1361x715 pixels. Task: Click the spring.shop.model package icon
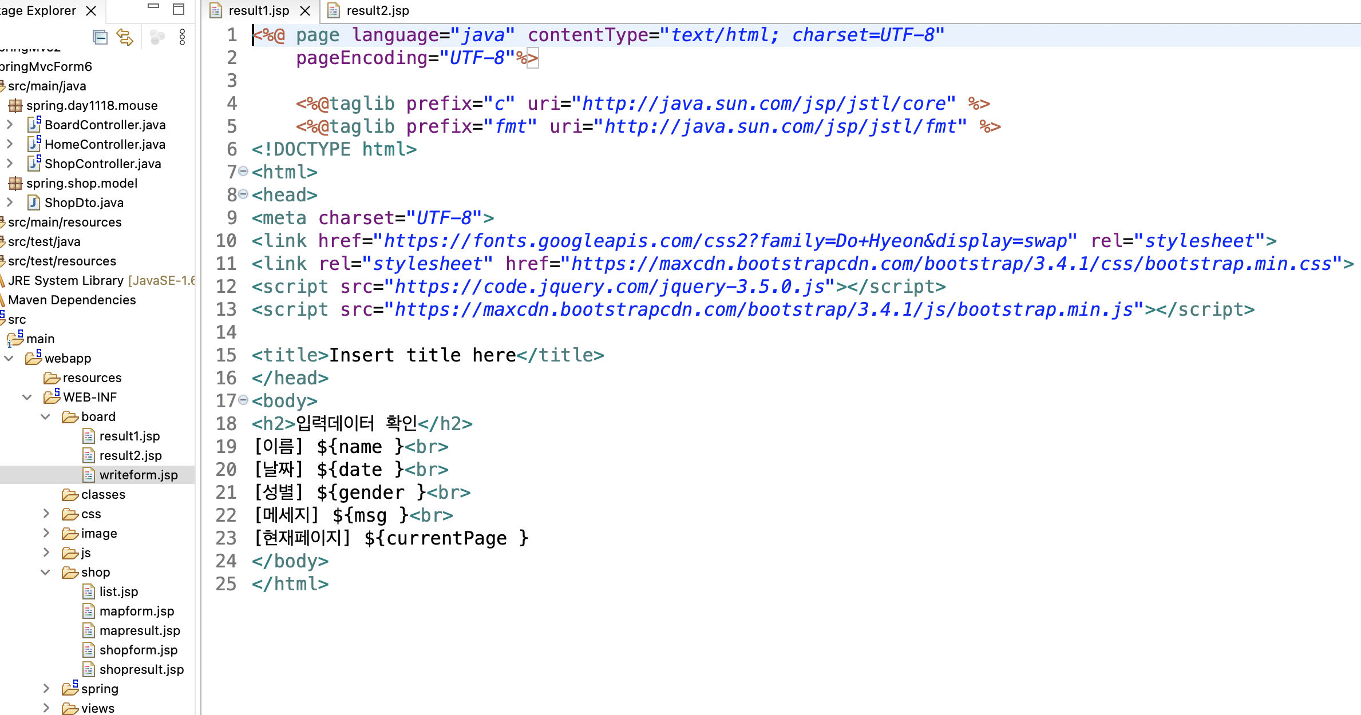[x=15, y=183]
